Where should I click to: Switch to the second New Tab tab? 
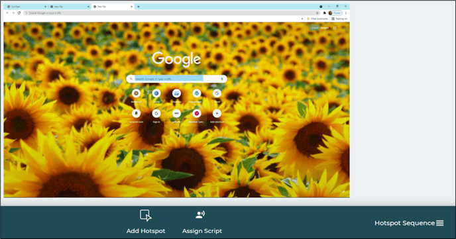coord(69,7)
